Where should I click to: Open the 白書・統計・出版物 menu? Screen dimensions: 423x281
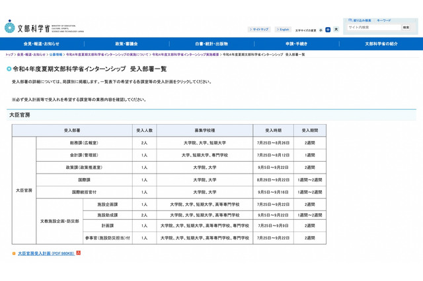pos(211,44)
